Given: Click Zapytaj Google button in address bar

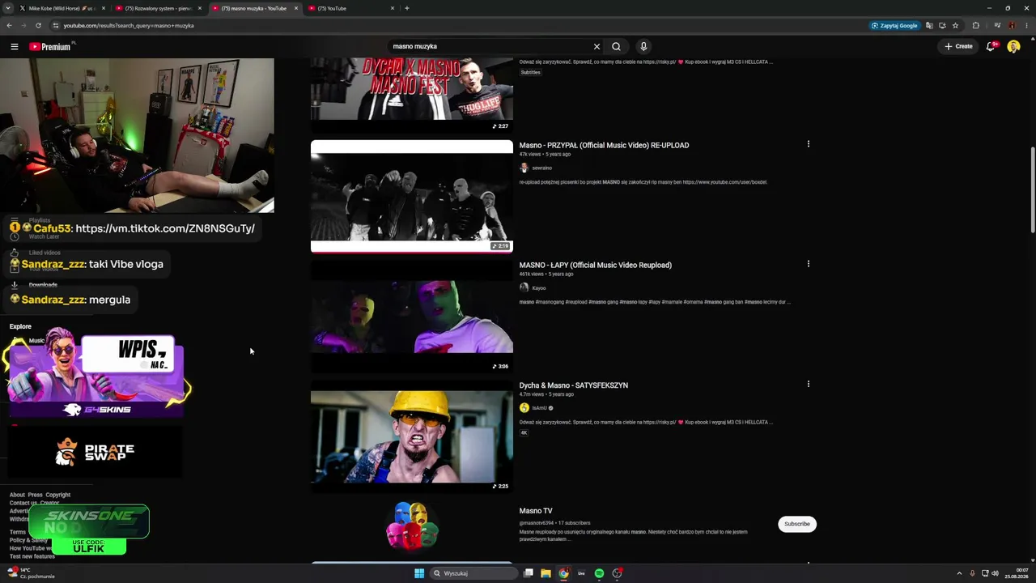Looking at the screenshot, I should coord(894,25).
